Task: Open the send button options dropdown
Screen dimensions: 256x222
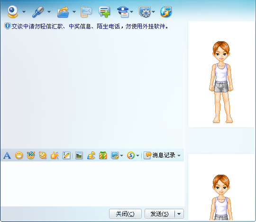Action: (x=179, y=213)
